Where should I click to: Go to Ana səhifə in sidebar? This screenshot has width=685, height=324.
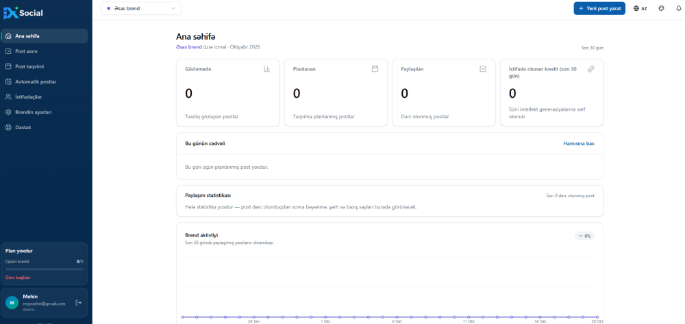tap(44, 36)
